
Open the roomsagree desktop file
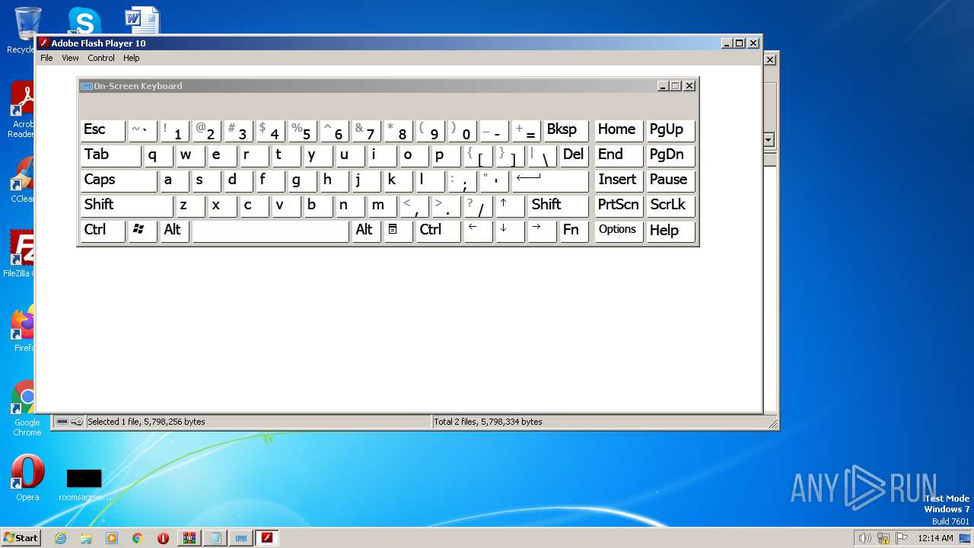[x=84, y=483]
